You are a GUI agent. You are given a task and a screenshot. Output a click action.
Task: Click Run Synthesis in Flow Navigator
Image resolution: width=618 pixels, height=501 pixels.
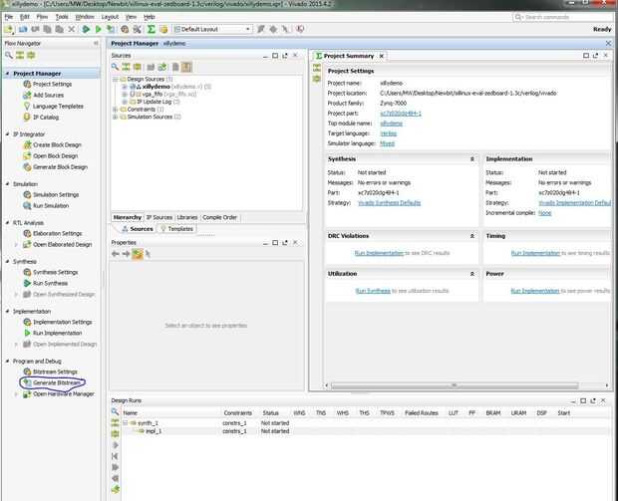[x=51, y=284]
